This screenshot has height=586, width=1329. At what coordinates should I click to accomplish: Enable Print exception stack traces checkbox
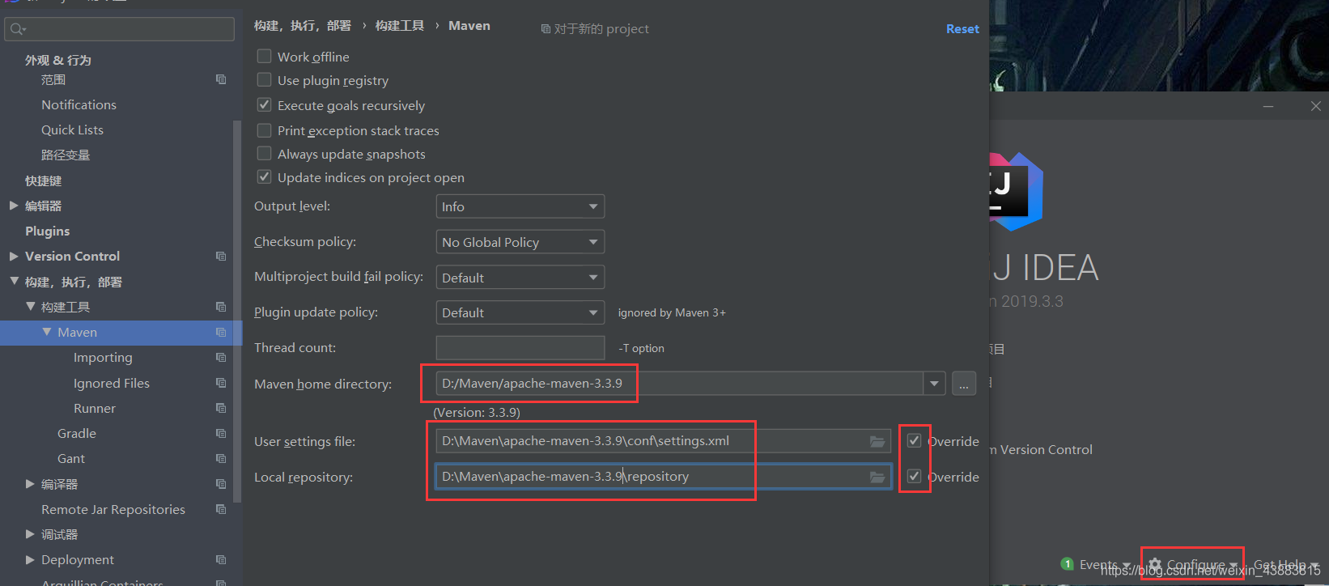tap(264, 130)
